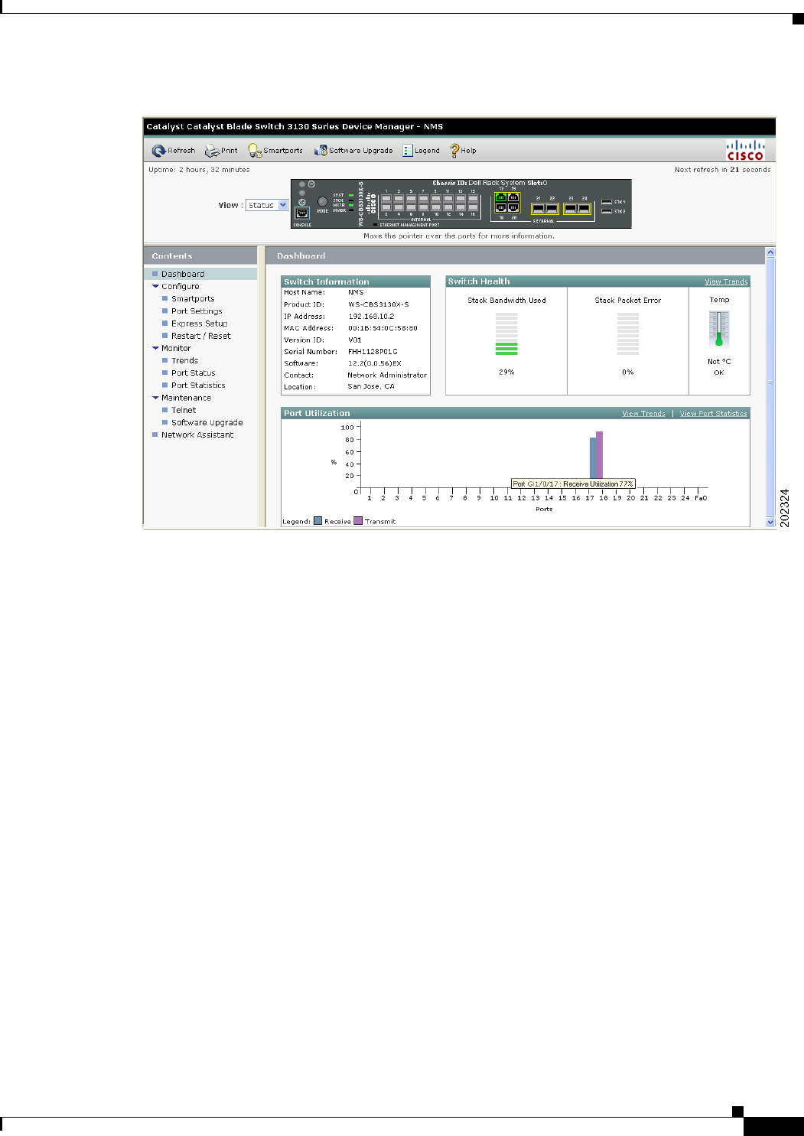Click View Trends link in Switch Health

click(726, 282)
